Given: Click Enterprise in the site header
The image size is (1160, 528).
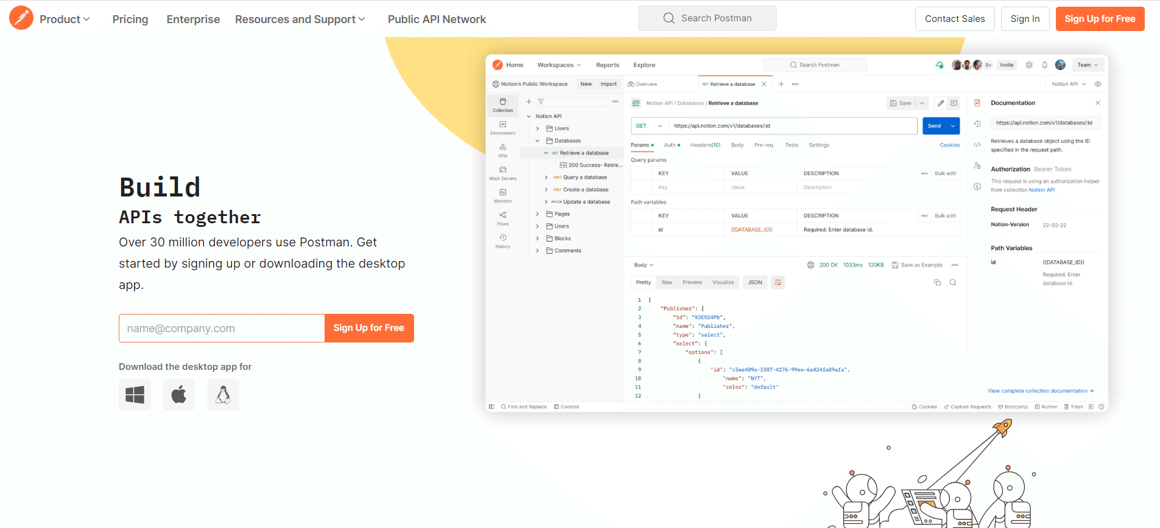Looking at the screenshot, I should coord(193,19).
